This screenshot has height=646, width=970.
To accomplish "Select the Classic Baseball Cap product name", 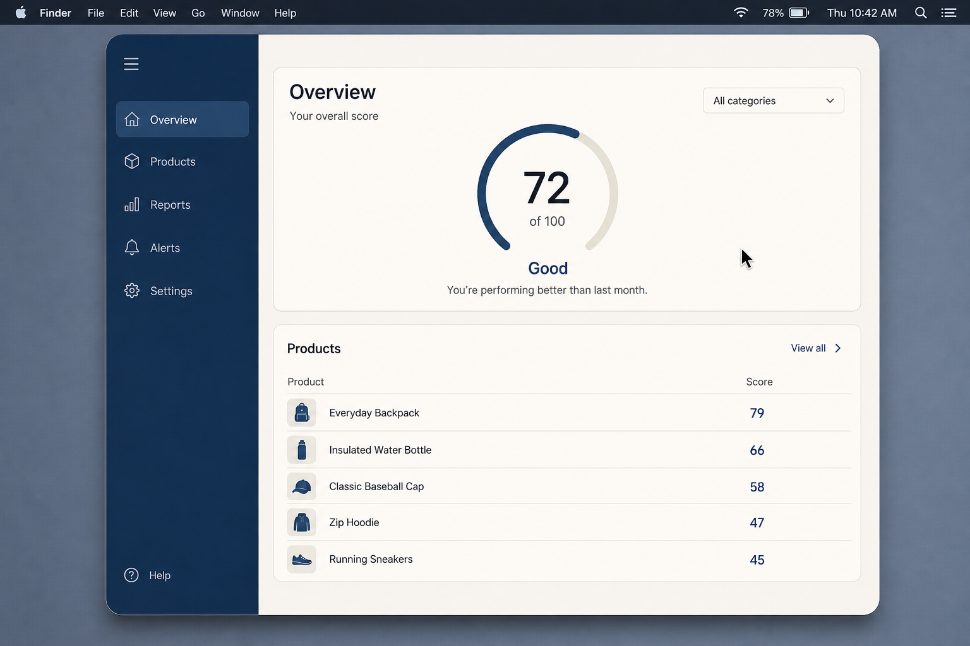I will point(376,486).
